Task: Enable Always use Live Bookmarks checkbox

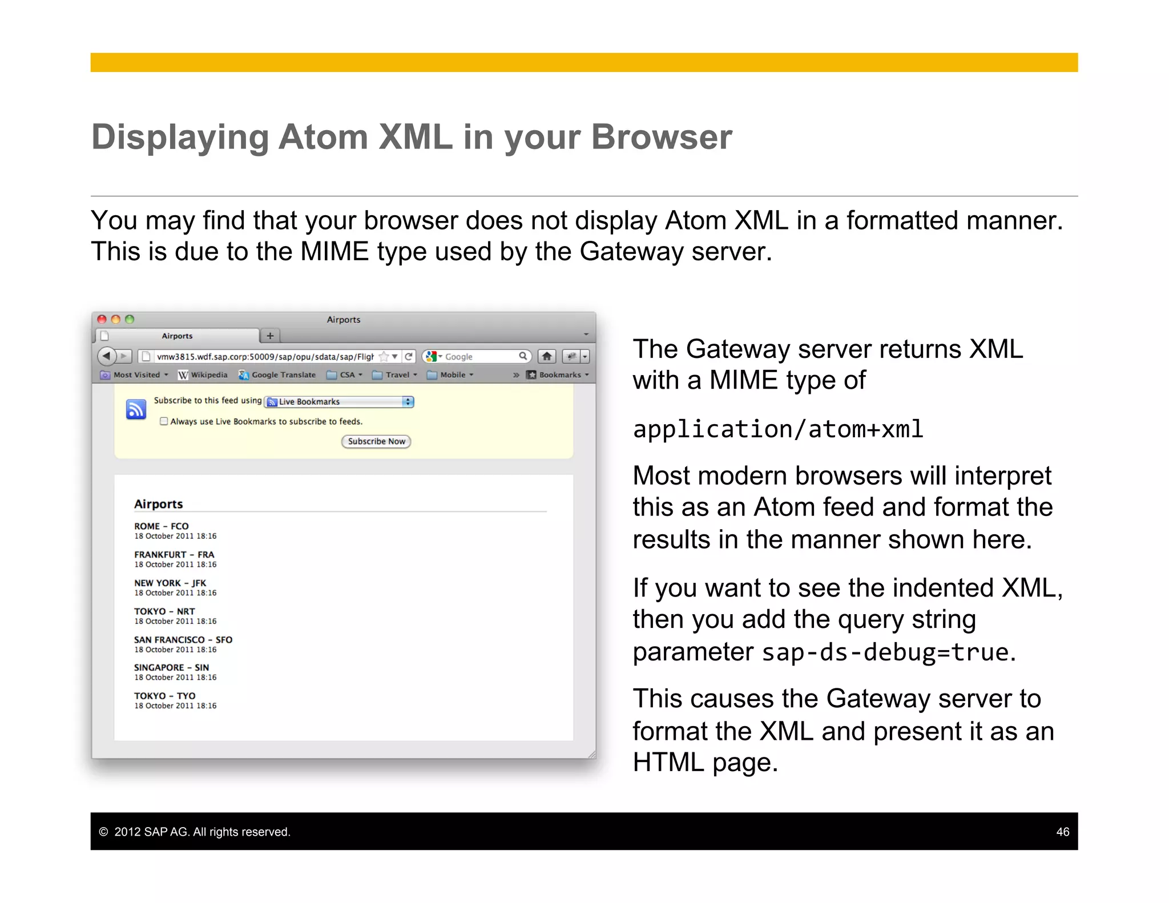Action: (164, 421)
